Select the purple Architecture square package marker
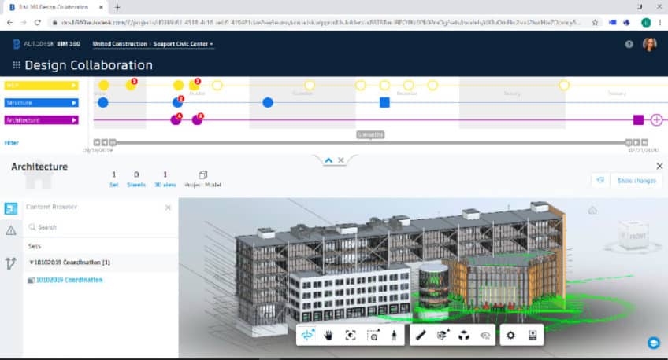This screenshot has width=668, height=360. click(x=638, y=119)
